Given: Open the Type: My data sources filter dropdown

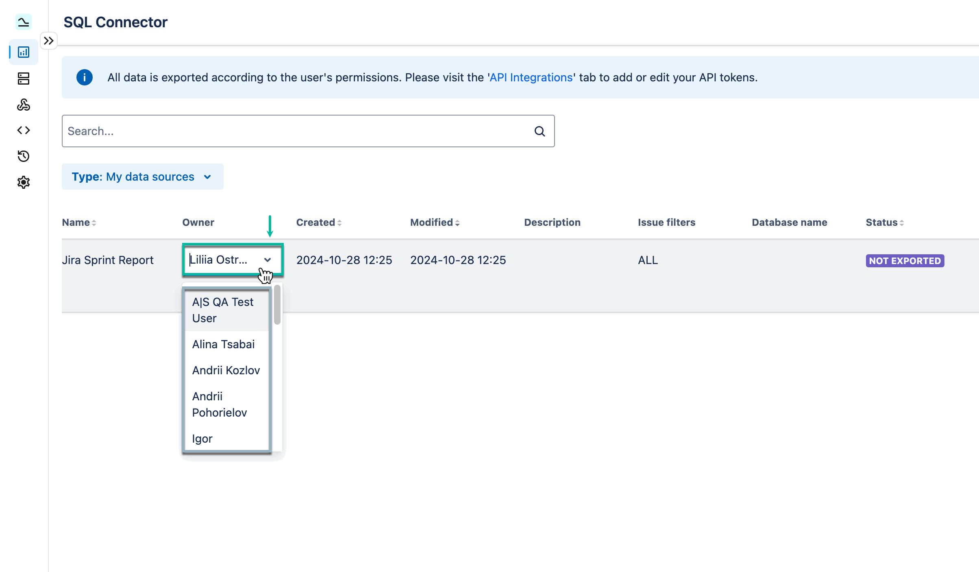Looking at the screenshot, I should 142,177.
